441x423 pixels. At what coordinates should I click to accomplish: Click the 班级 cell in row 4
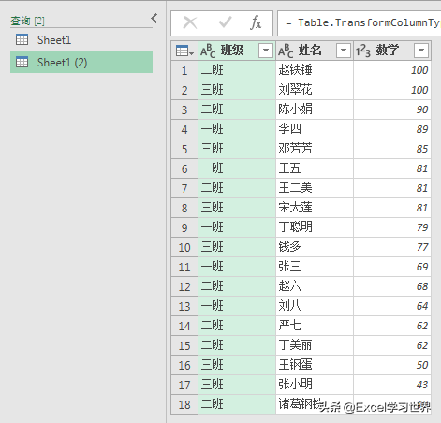[x=237, y=129]
